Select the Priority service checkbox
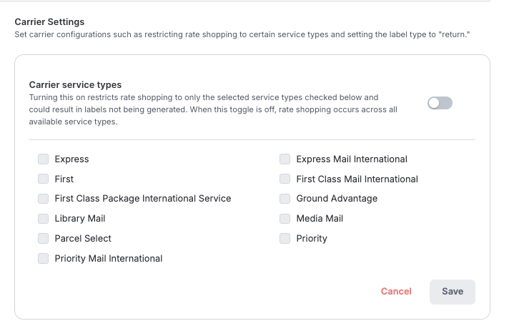This screenshot has height=336, width=514. (285, 238)
